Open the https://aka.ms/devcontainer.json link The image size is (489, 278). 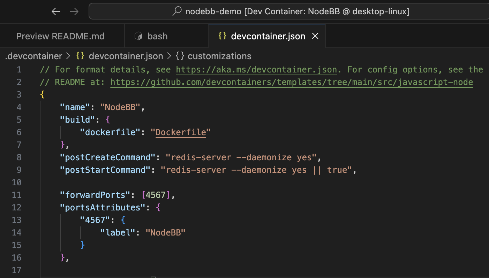(x=256, y=70)
